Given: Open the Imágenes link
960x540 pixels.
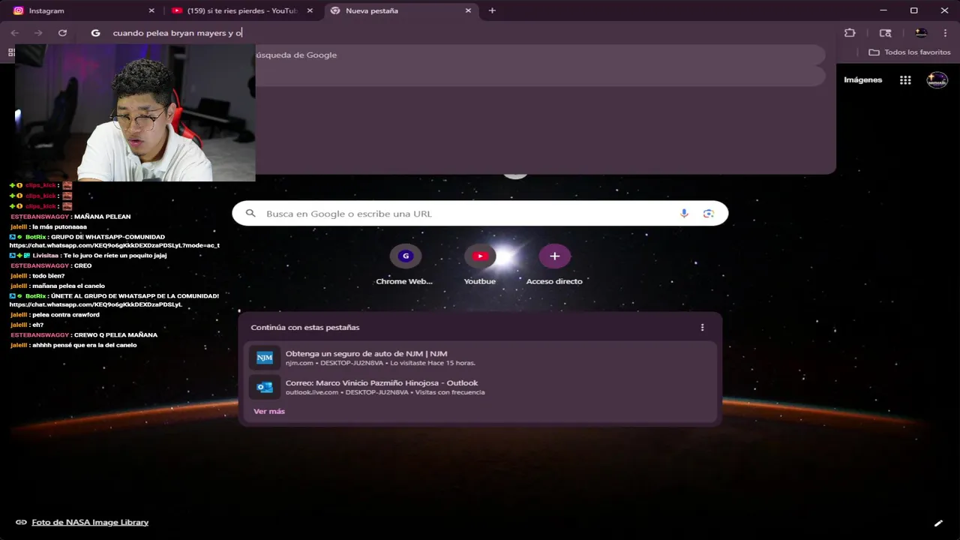Looking at the screenshot, I should 862,80.
